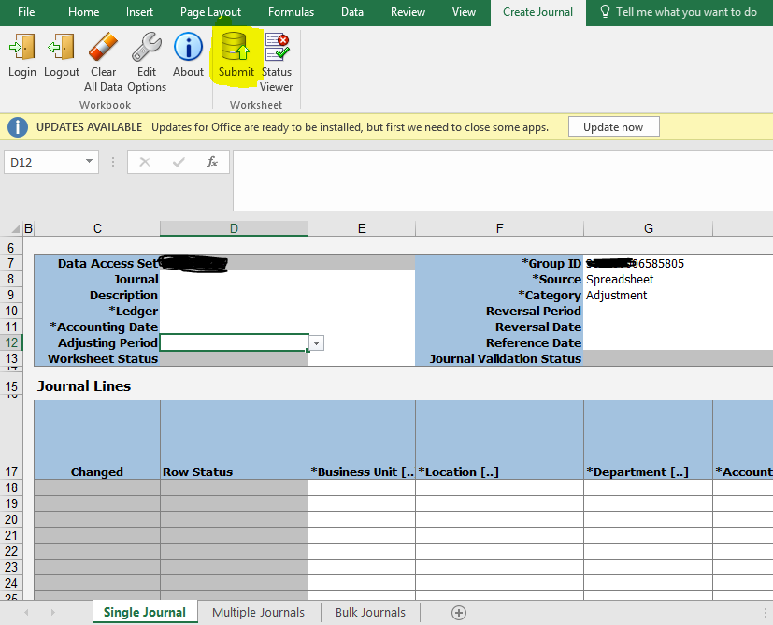Screen dimensions: 773x625
Task: Click the Update now button
Action: (613, 126)
